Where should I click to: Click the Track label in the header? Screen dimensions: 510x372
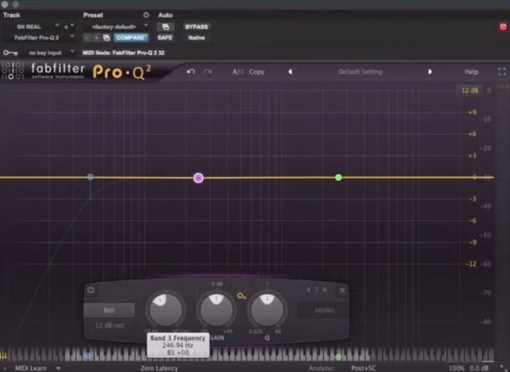11,15
